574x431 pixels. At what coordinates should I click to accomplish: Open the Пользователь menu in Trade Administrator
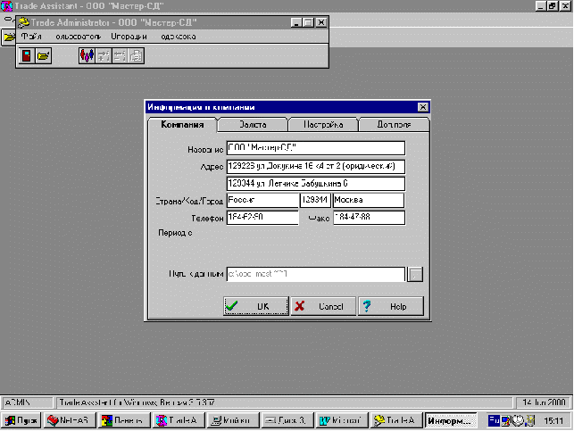[78, 37]
